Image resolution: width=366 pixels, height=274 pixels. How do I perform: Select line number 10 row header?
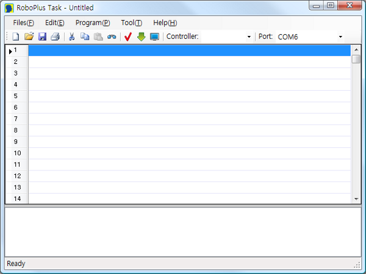[x=16, y=153]
